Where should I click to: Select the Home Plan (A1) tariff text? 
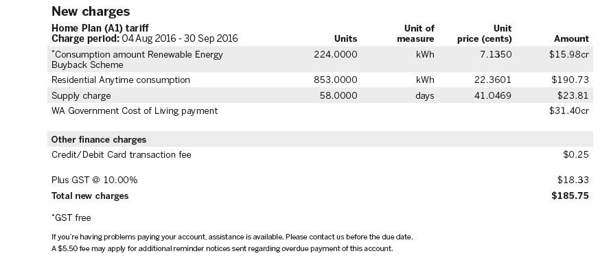(x=100, y=28)
